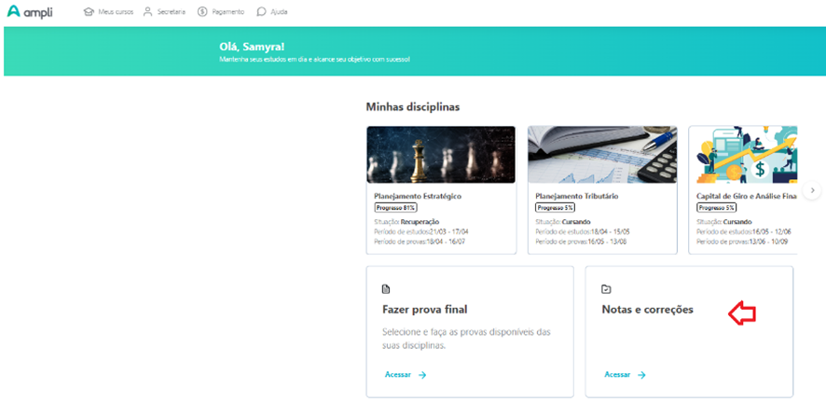Click the person icon beside Secretaria
The width and height of the screenshot is (826, 416).
click(147, 11)
